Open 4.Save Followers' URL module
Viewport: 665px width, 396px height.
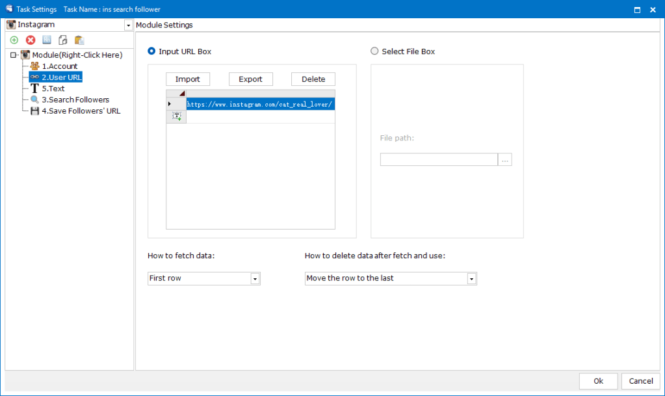(x=81, y=111)
